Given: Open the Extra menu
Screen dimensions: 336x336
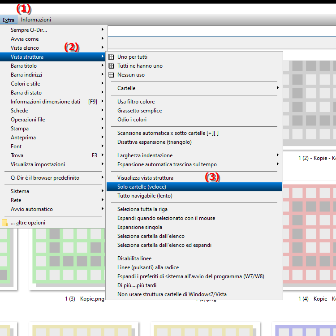Looking at the screenshot, I should (9, 20).
